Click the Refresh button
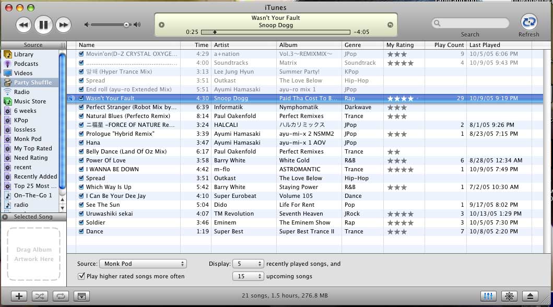553x307 pixels. click(528, 22)
